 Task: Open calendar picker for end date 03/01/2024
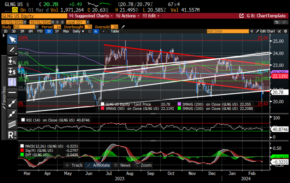tap(53, 22)
